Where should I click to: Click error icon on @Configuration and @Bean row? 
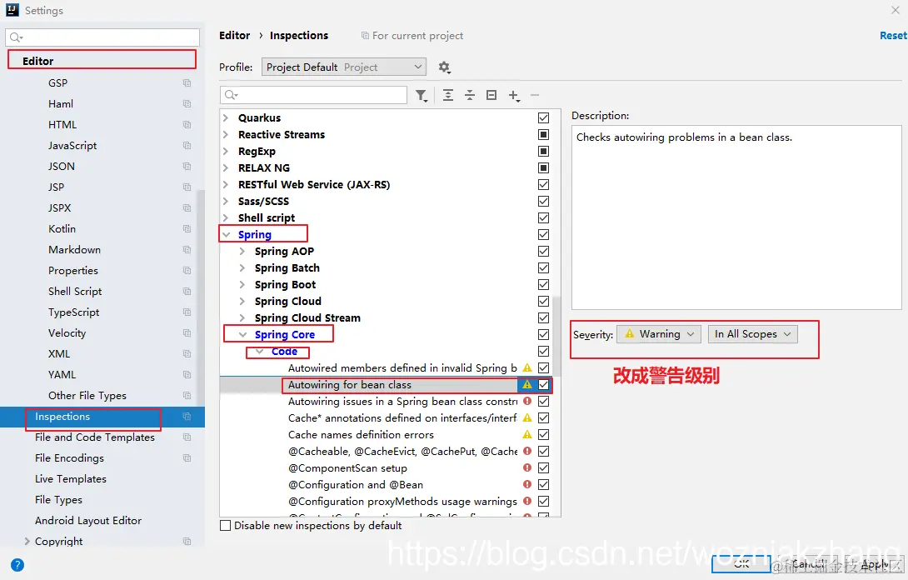tap(527, 484)
